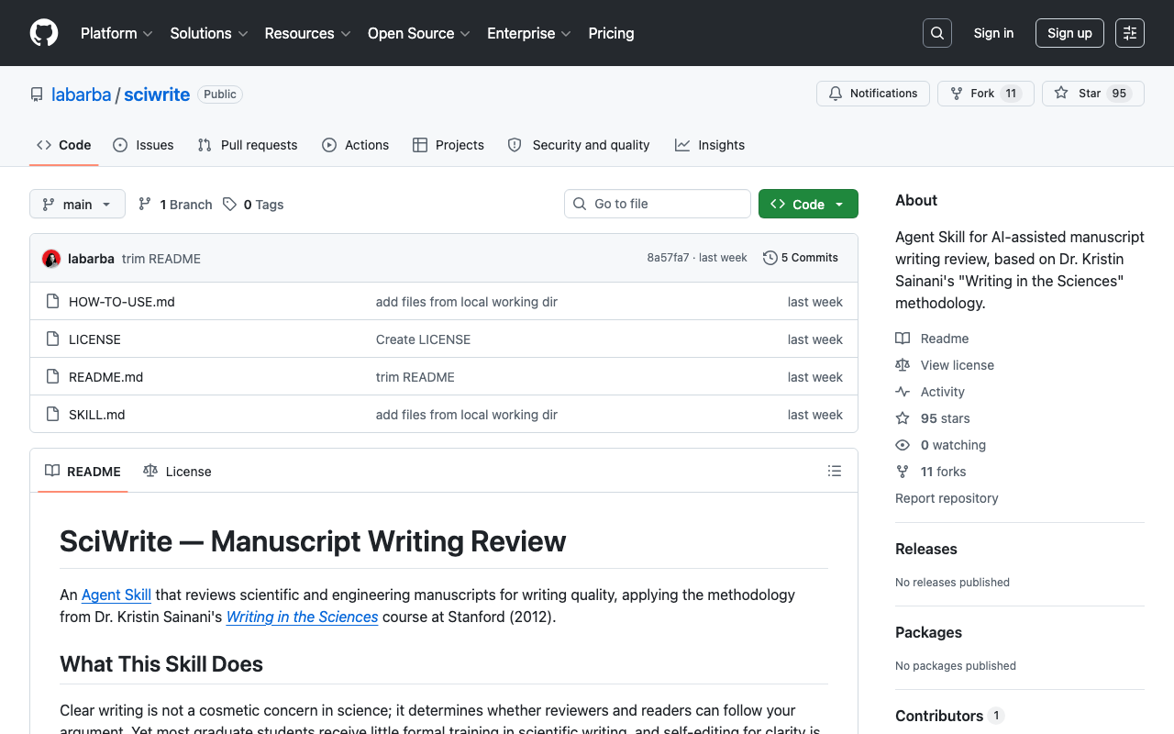Image resolution: width=1174 pixels, height=734 pixels.
Task: Select the Code tab
Action: click(x=64, y=145)
